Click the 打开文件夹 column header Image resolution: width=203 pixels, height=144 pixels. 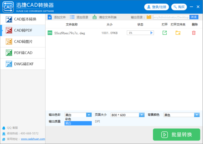click(178, 25)
